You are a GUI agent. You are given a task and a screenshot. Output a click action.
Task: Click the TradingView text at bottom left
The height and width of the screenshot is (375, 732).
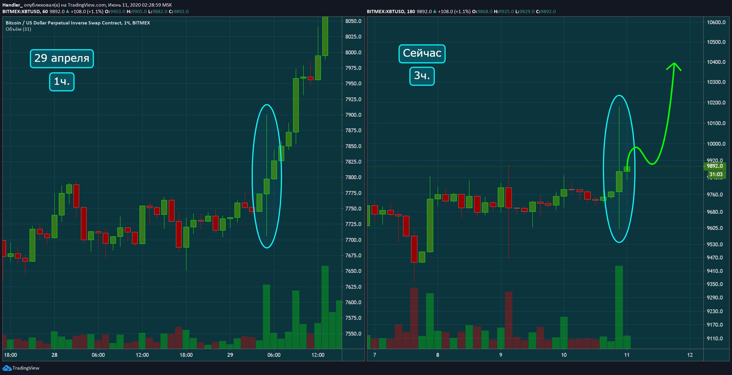pyautogui.click(x=26, y=368)
